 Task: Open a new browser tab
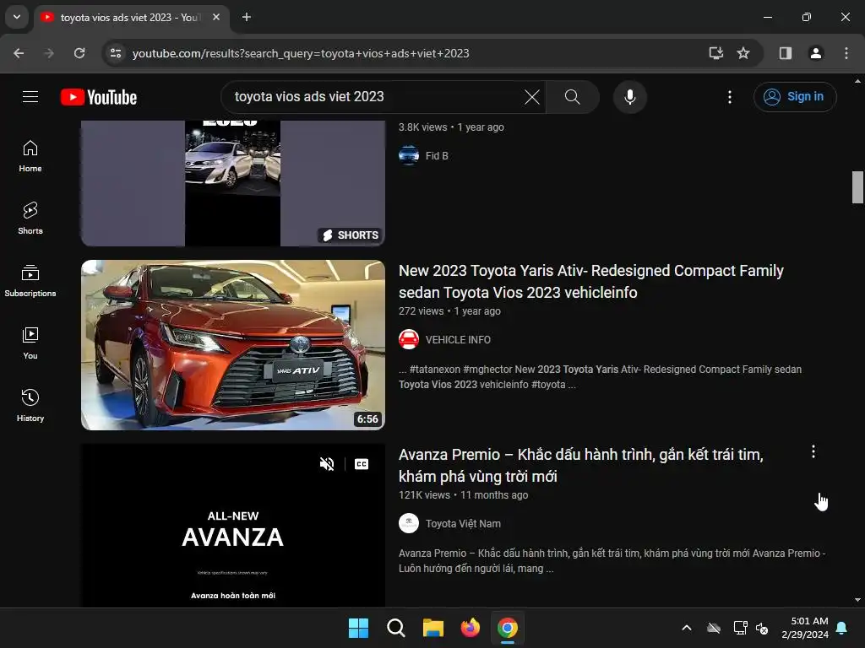click(247, 17)
